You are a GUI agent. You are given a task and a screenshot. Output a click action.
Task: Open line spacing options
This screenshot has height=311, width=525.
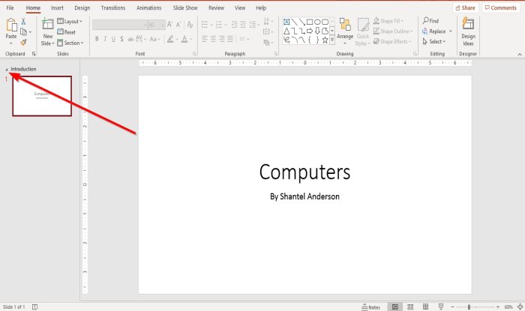click(x=254, y=25)
